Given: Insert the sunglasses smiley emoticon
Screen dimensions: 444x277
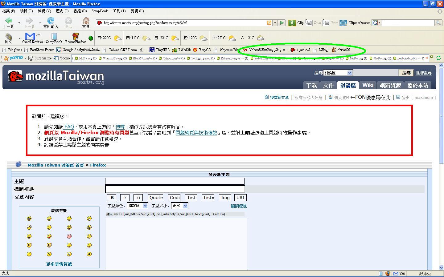Looking at the screenshot, I should [x=69, y=227].
